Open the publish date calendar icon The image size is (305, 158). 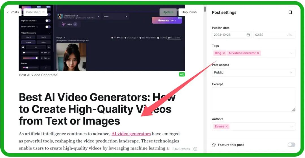[248, 35]
